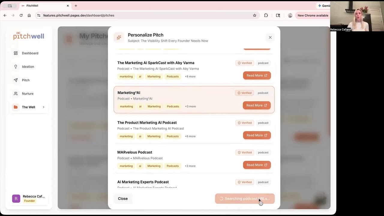Click Verified badge on MARvelous Podcast card
384x216 pixels.
point(245,152)
